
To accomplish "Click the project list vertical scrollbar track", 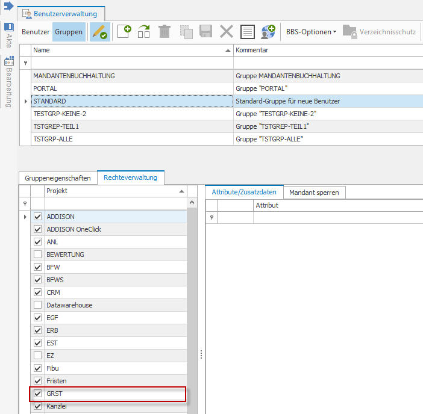I will tap(192, 310).
